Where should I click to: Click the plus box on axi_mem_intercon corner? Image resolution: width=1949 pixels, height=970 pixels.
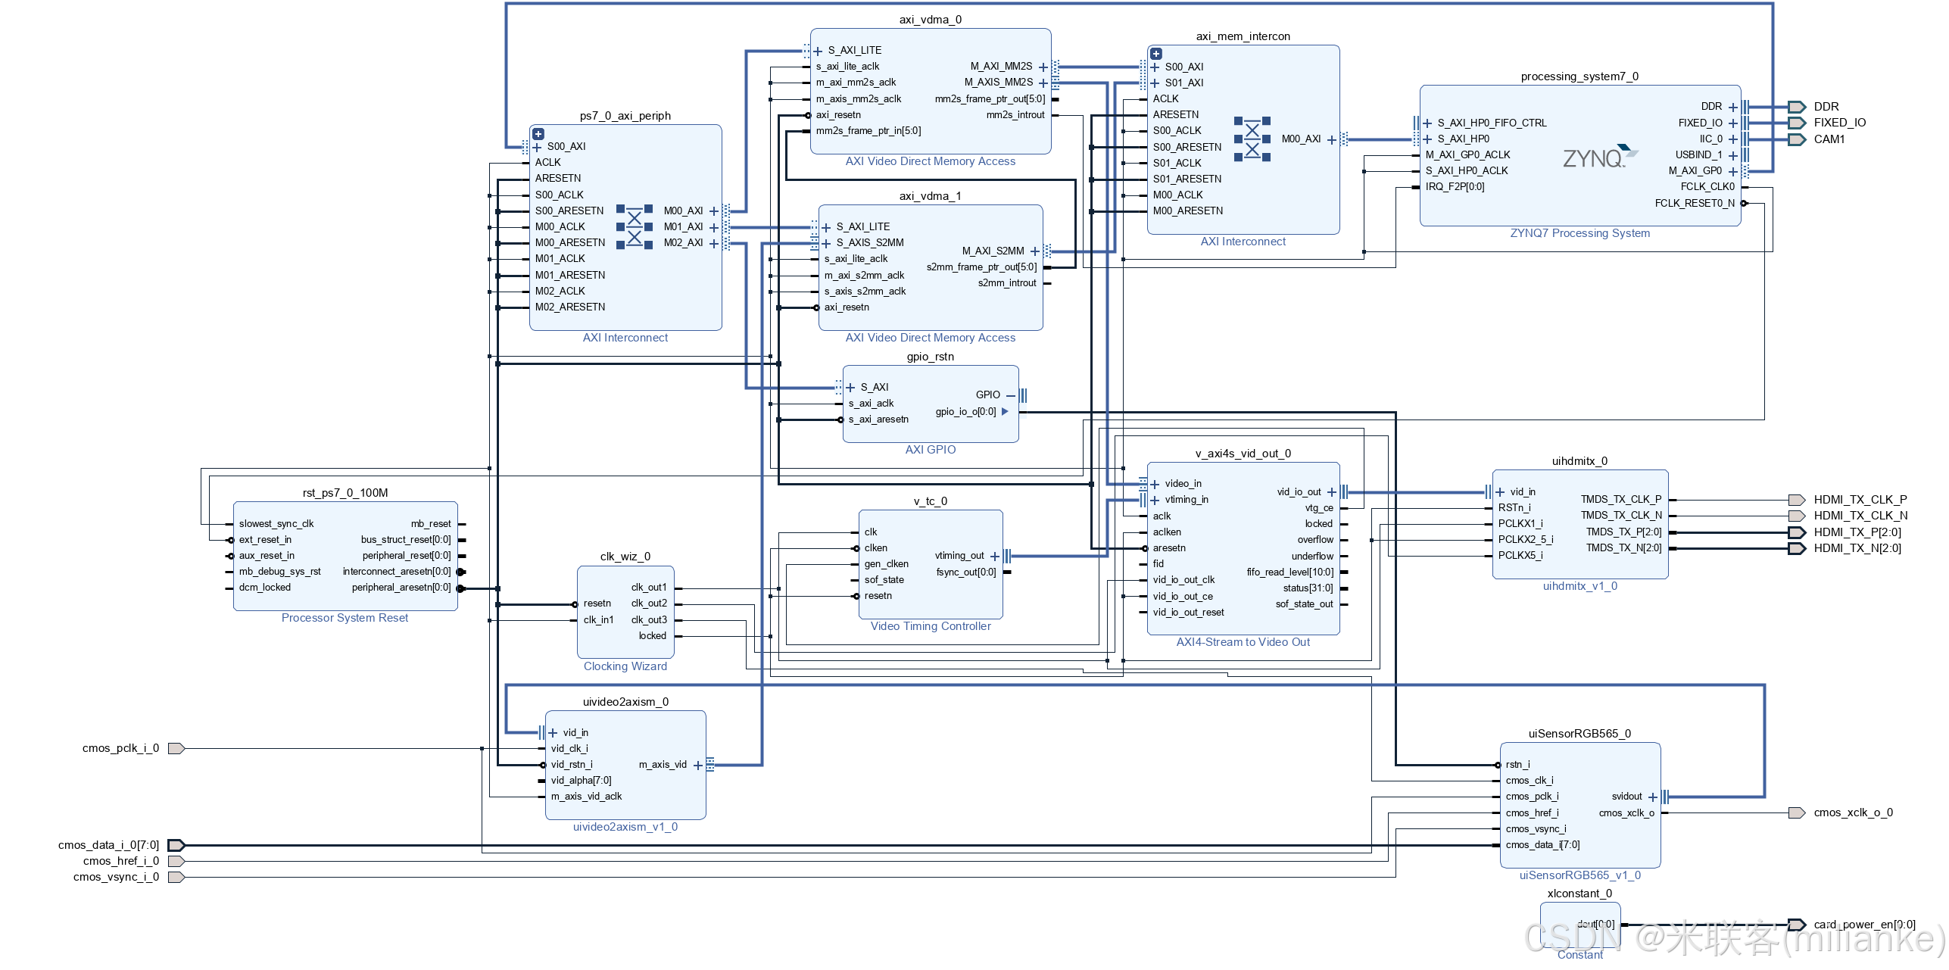point(1156,53)
